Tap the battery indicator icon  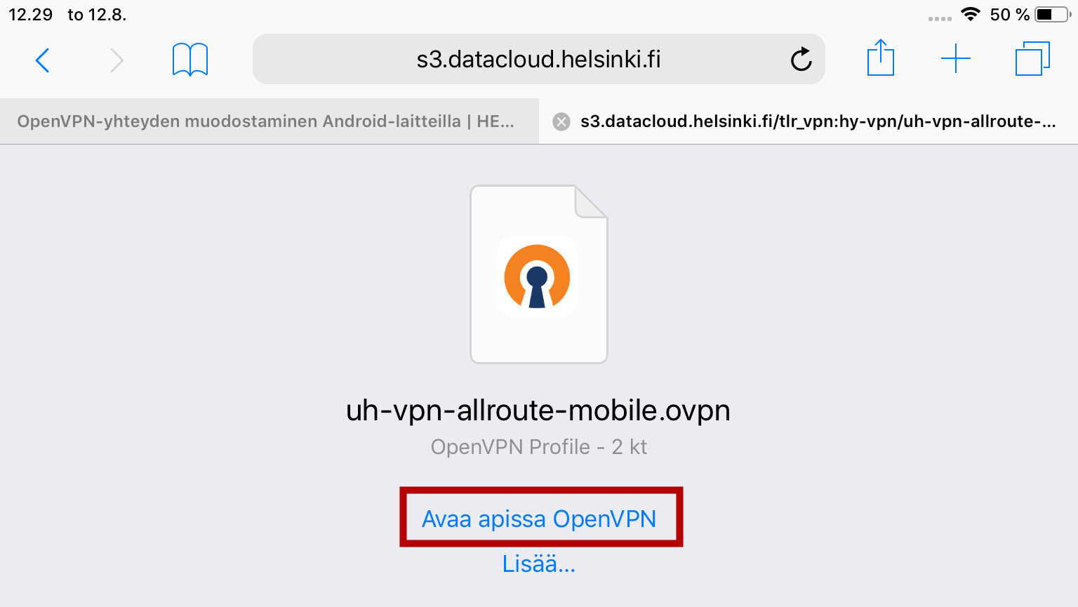pos(1053,14)
